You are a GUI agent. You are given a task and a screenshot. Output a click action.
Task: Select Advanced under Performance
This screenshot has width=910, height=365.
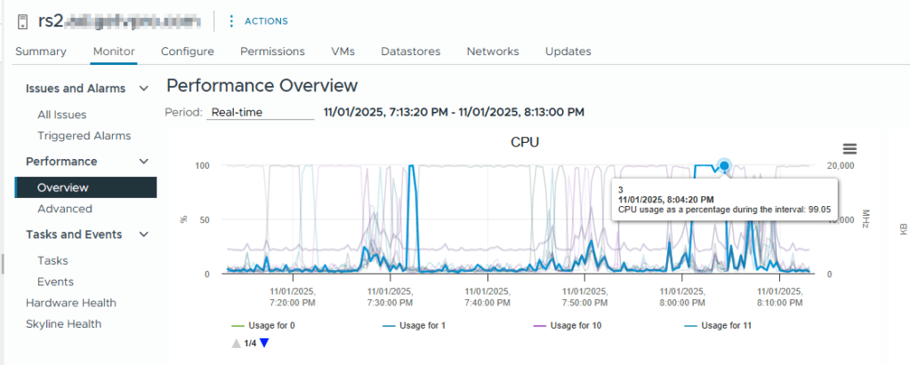(65, 209)
